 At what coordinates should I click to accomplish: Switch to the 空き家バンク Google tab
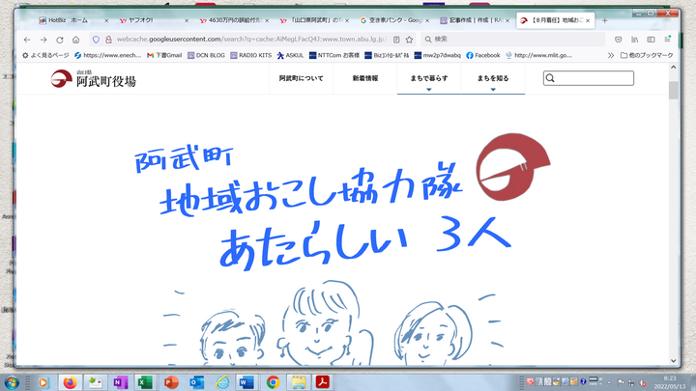point(391,19)
